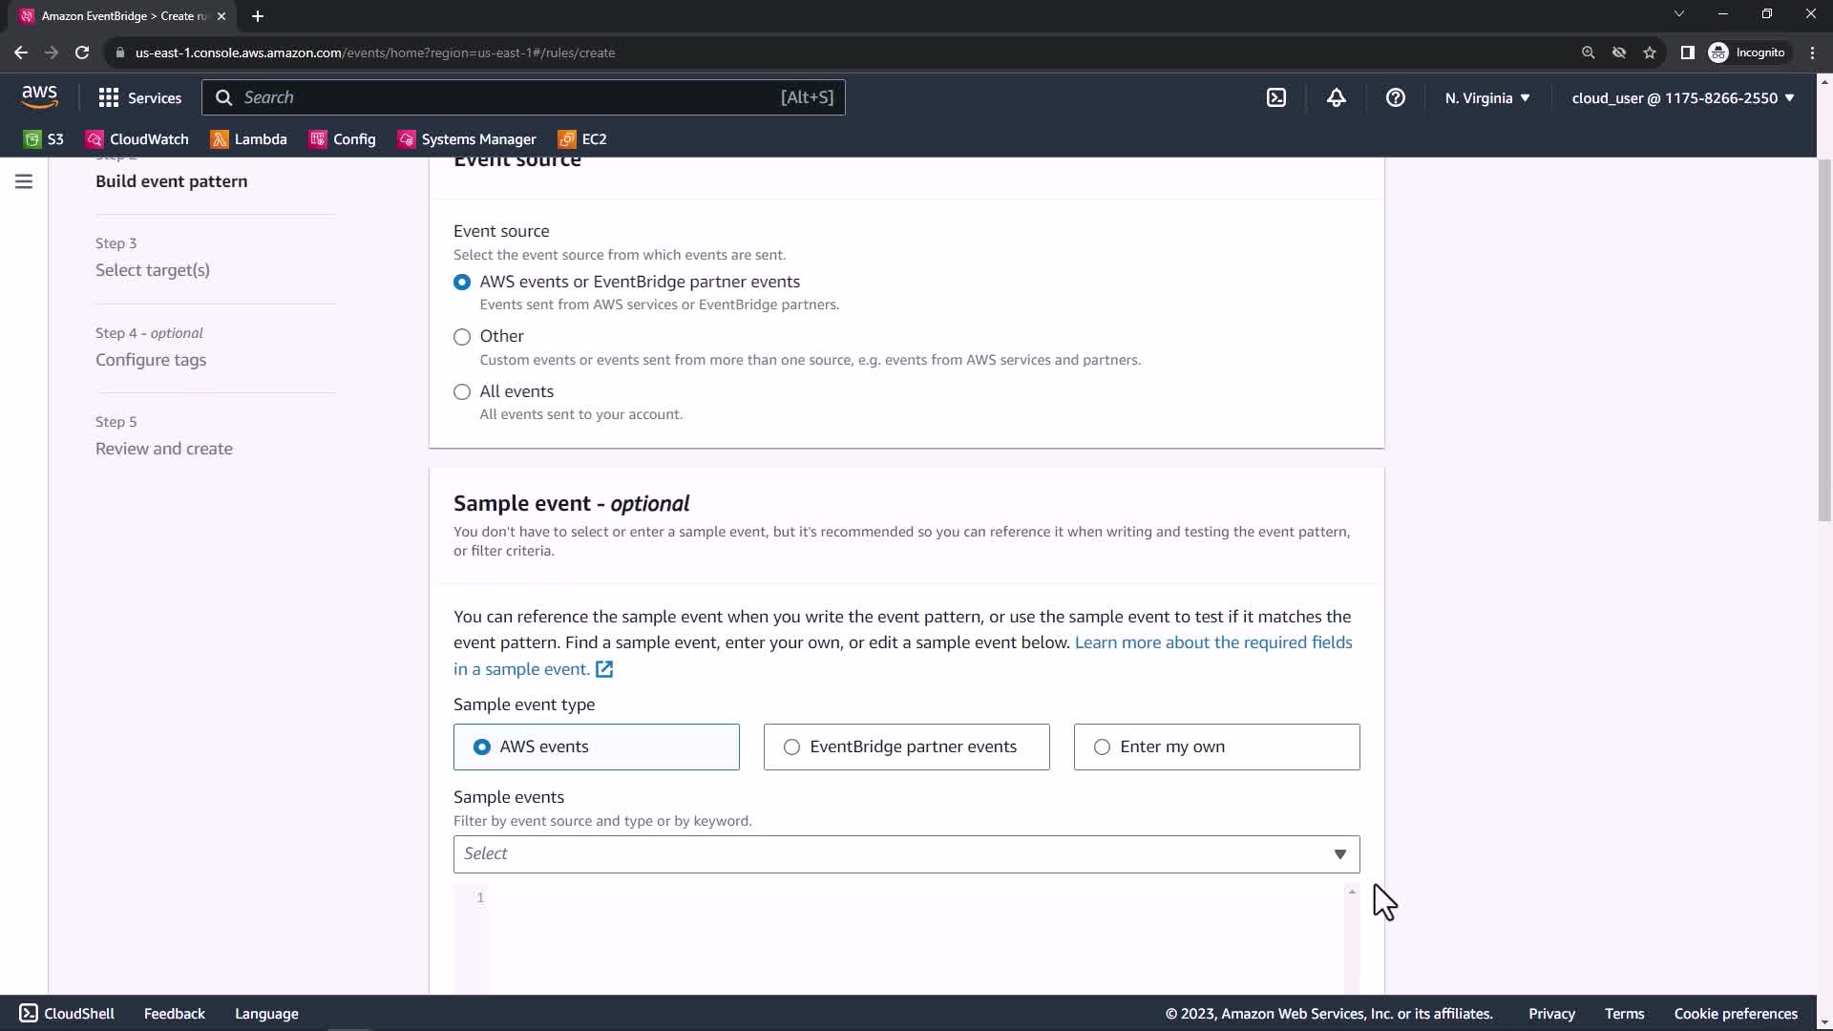
Task: Open the N. Virginia region dropdown
Action: tap(1486, 97)
